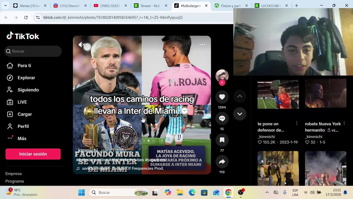
Task: Switch to the Alertas browser tab
Action: tap(30, 6)
